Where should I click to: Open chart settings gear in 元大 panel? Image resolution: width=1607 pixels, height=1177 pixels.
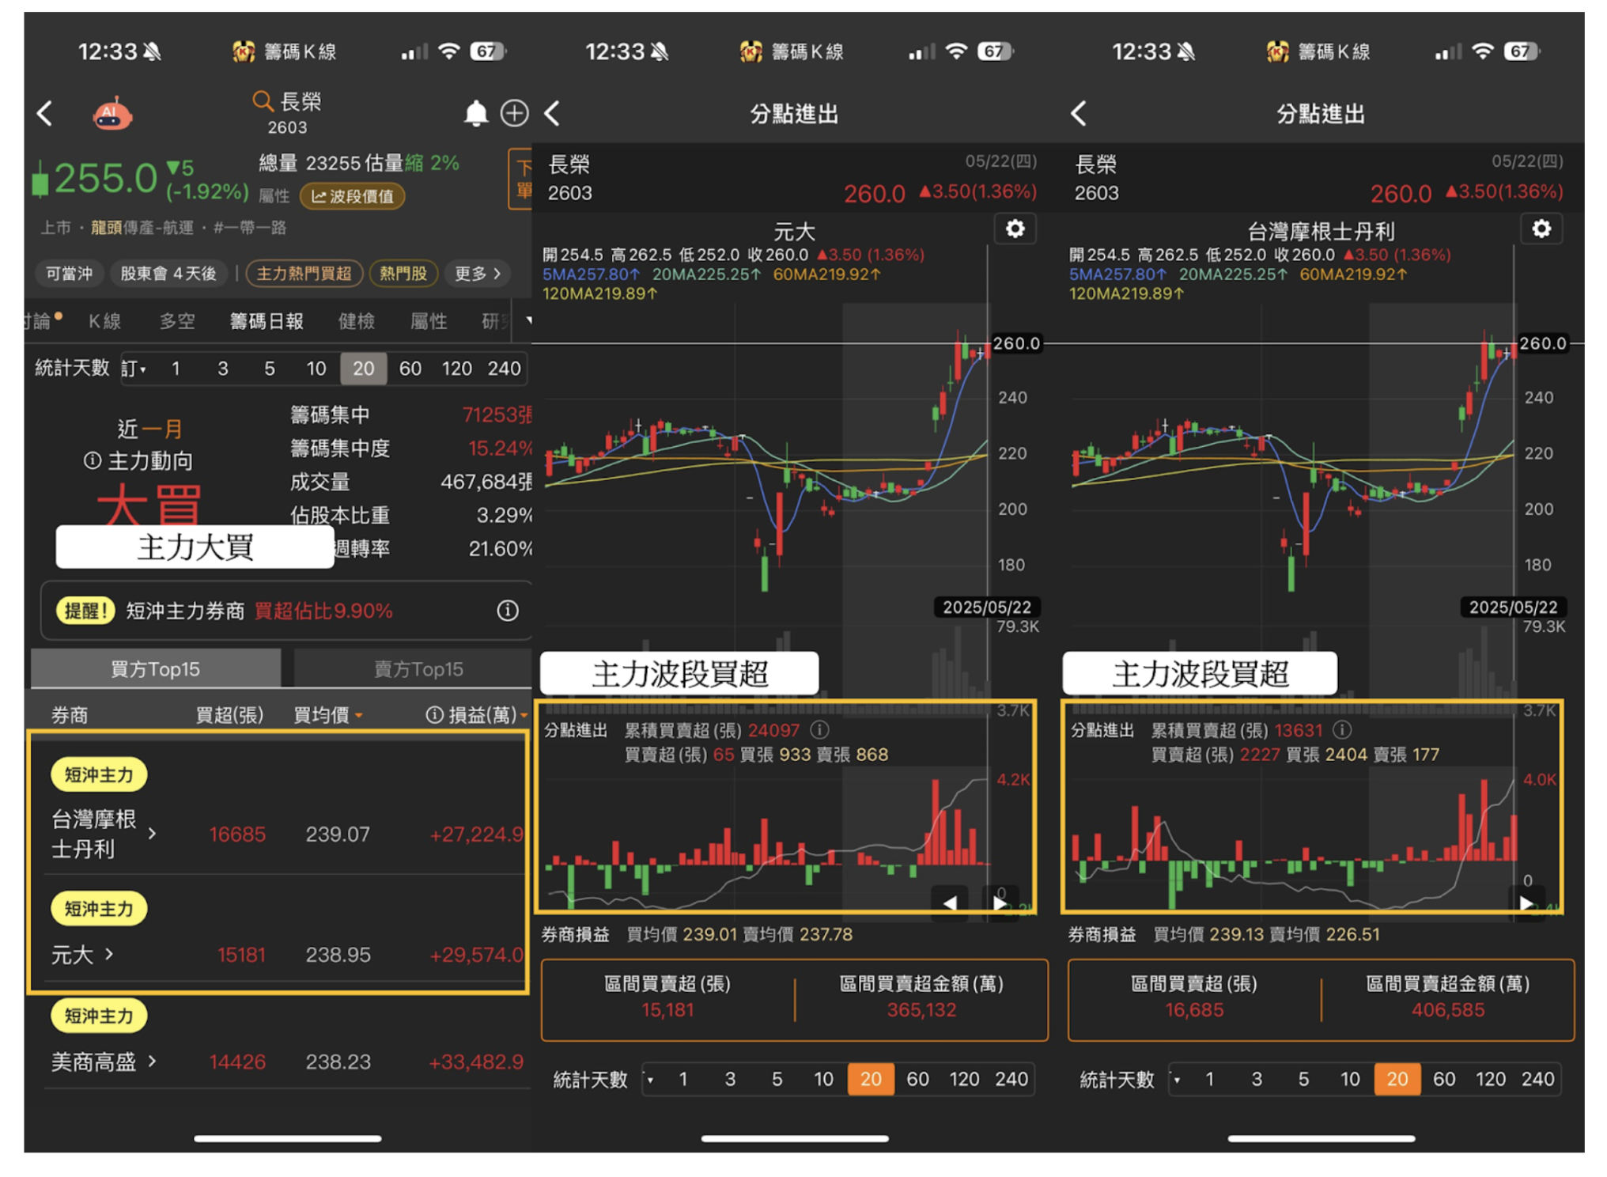[1015, 229]
